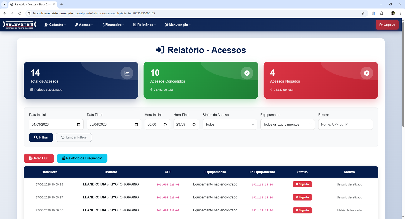Click the chart icon on Total de Acessos card

pyautogui.click(x=127, y=73)
